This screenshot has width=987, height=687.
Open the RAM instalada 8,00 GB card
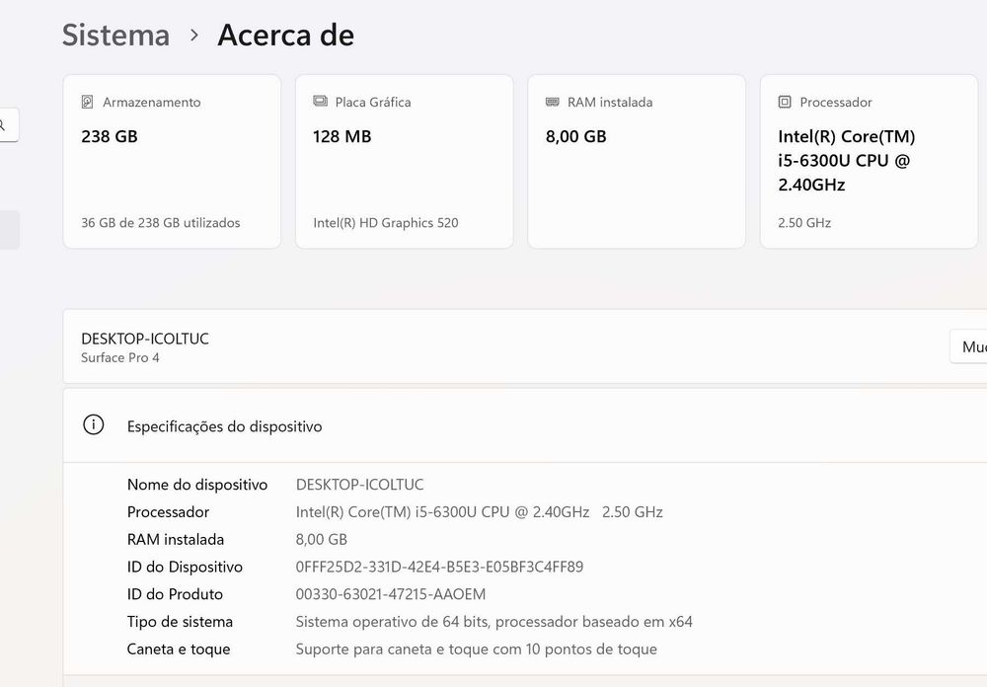(x=637, y=161)
